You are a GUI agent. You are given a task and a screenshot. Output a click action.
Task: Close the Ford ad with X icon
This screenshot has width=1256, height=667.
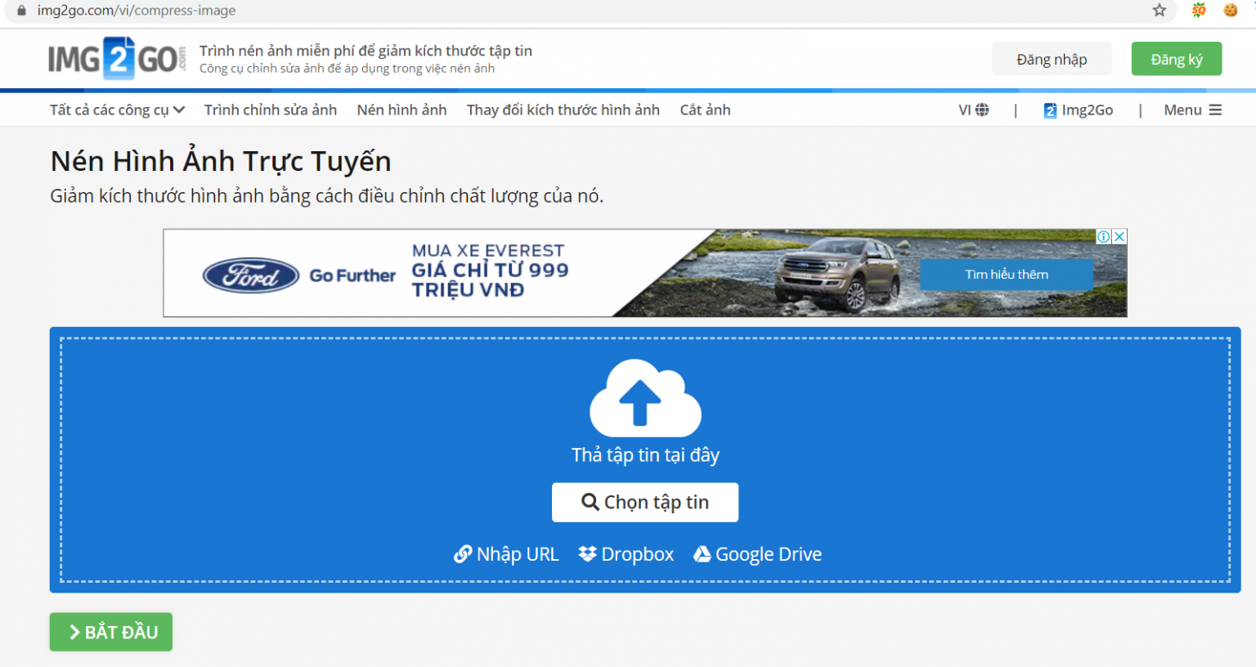pos(1119,236)
